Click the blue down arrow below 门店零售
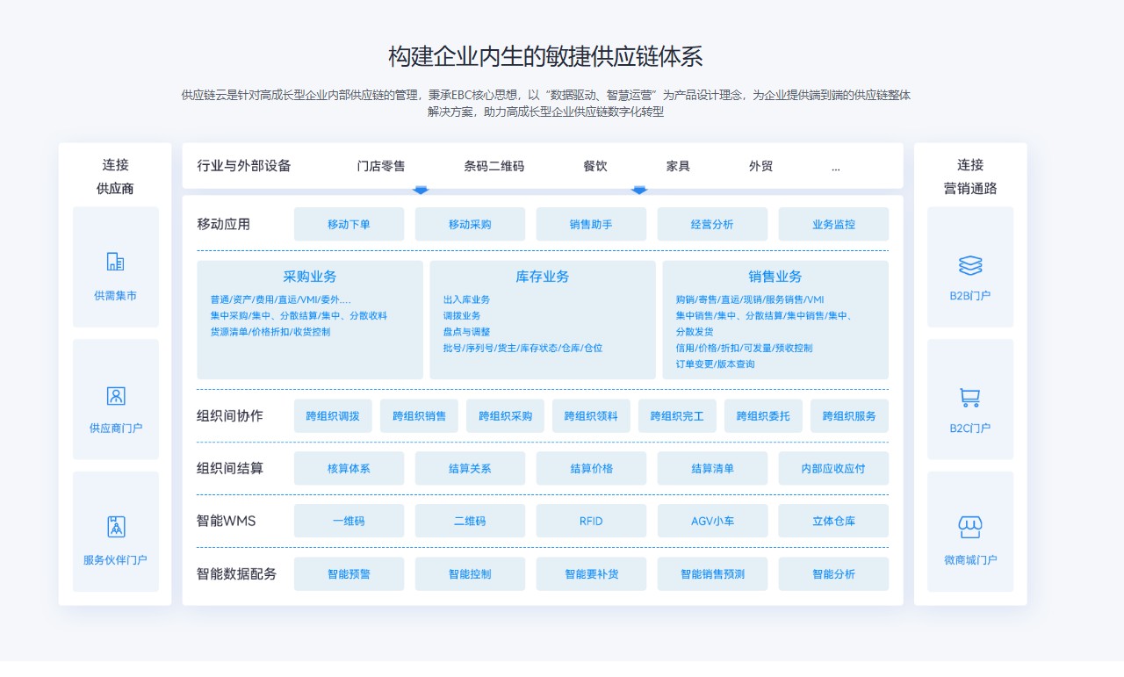This screenshot has height=677, width=1124. click(x=421, y=190)
